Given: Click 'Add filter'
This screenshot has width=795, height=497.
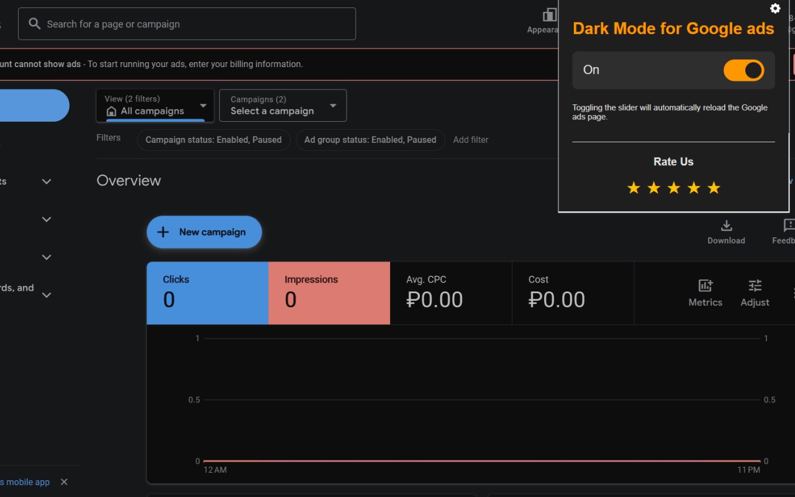Looking at the screenshot, I should (471, 140).
